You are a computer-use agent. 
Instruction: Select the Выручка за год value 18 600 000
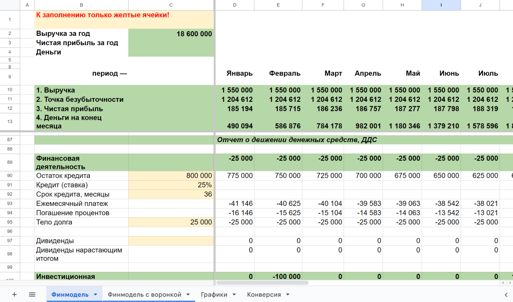(x=171, y=34)
